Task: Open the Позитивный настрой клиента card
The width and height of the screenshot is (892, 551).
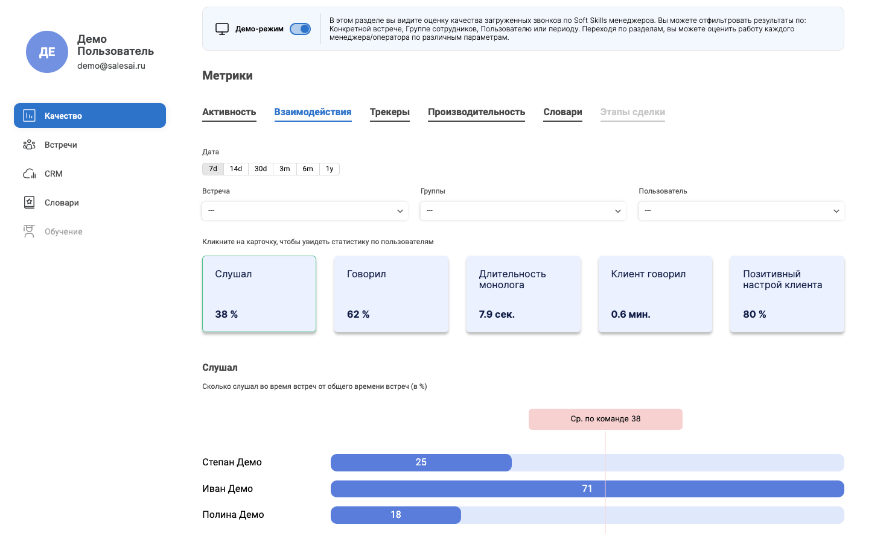Action: pyautogui.click(x=787, y=294)
